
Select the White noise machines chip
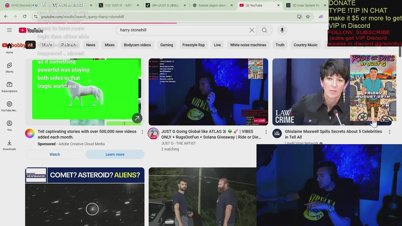(248, 45)
